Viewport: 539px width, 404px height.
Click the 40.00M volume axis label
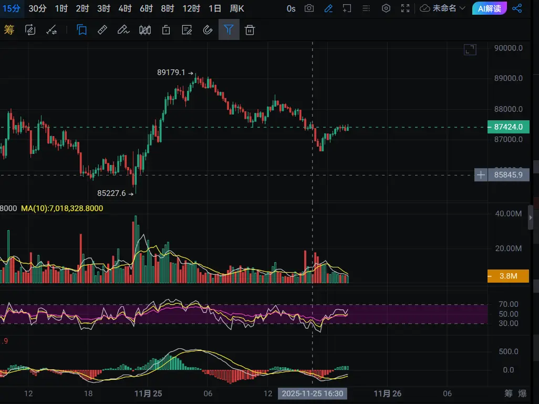coord(509,214)
